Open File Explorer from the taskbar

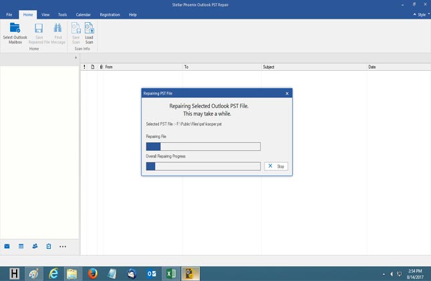(x=73, y=274)
